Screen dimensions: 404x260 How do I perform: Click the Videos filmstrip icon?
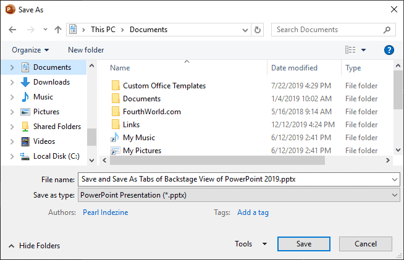pos(25,141)
